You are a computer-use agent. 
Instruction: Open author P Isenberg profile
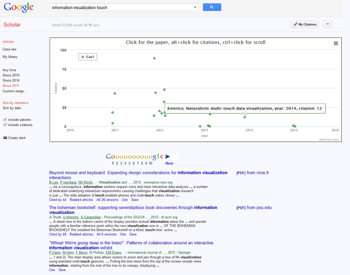tap(68, 182)
